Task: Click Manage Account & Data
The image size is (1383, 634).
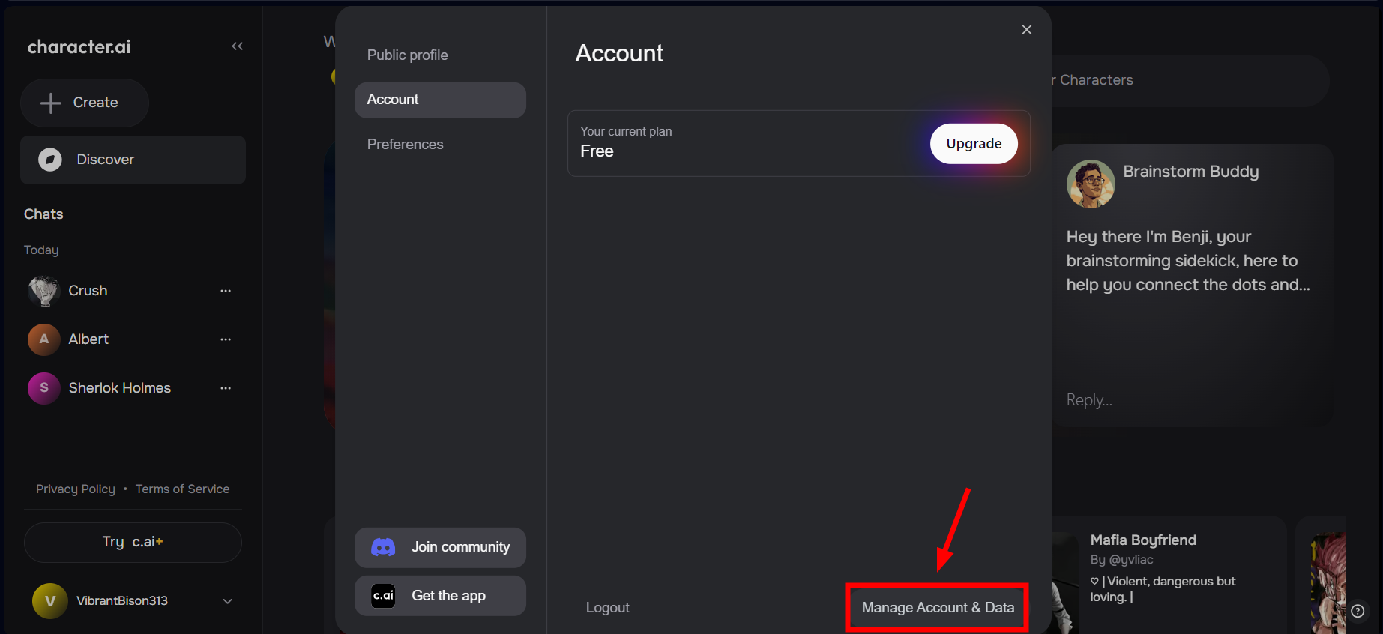Action: coord(938,608)
